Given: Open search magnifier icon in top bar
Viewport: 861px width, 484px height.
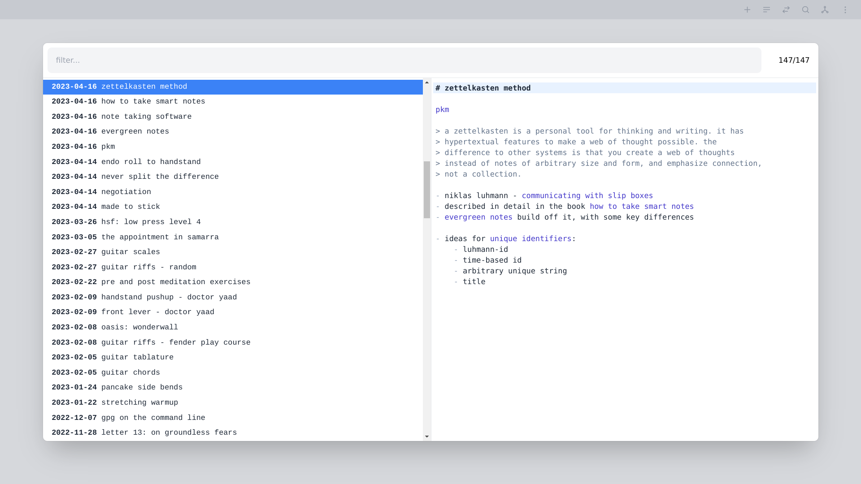Looking at the screenshot, I should click(x=805, y=9).
